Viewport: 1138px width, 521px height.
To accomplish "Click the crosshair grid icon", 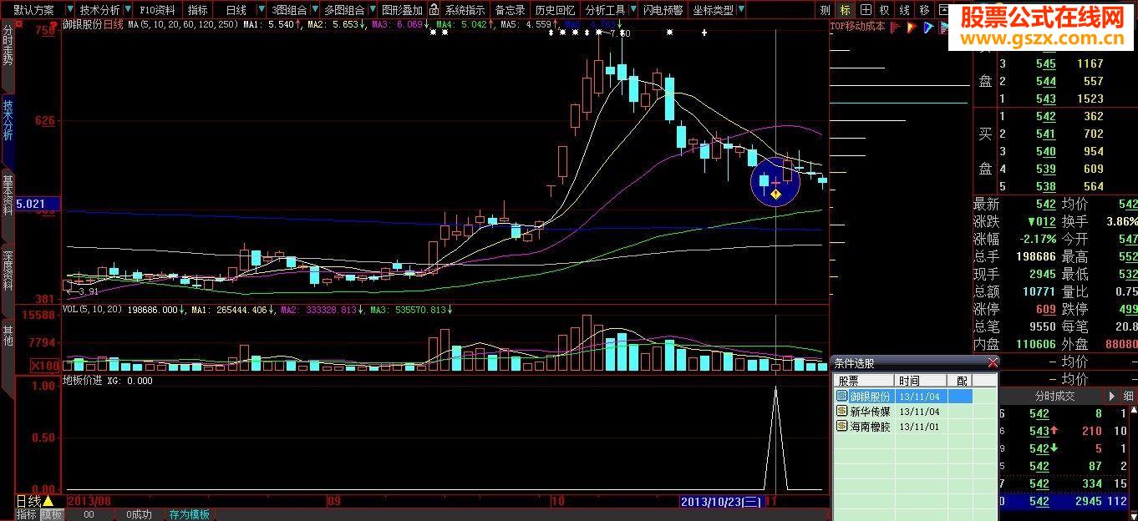I will [866, 10].
